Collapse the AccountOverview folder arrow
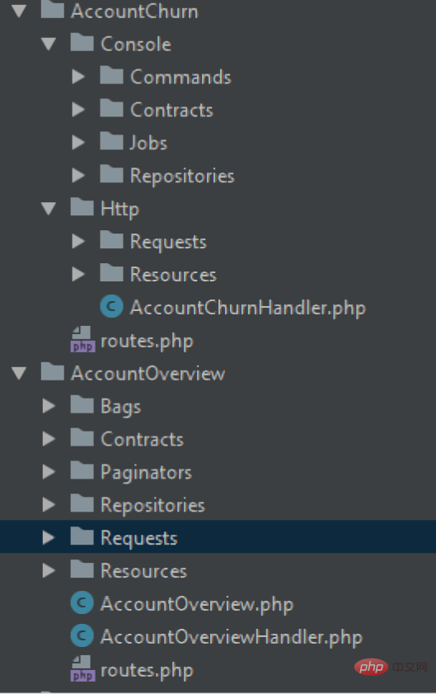 coord(19,373)
